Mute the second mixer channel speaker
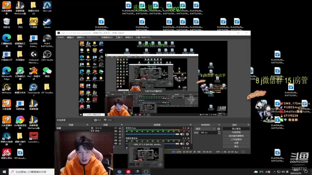Viewport: 312px width, 175px height. click(x=182, y=143)
